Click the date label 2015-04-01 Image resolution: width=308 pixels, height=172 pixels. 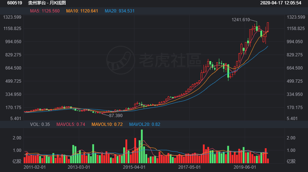[x=134, y=167]
